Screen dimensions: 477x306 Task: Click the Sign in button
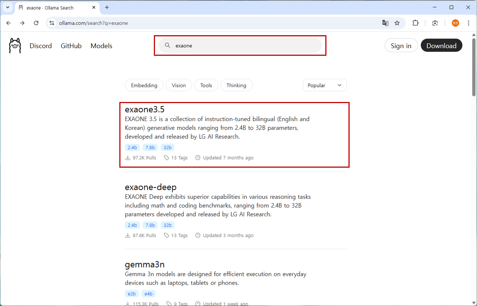(x=401, y=45)
